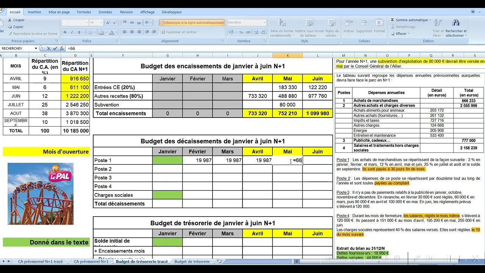Open the Remplissage dropdown
The height and width of the screenshot is (273, 485).
coord(405,27)
